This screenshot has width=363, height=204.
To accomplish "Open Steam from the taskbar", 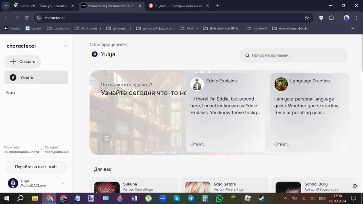I will (262, 198).
